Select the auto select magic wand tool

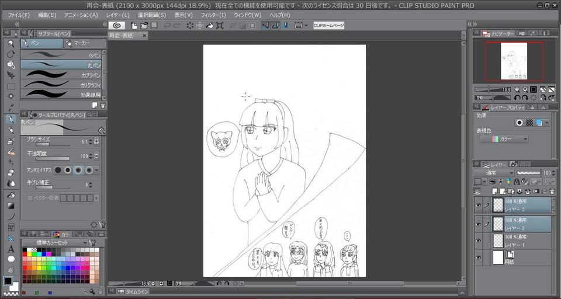click(x=11, y=96)
